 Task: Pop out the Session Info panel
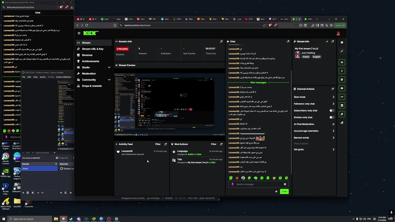[x=221, y=41]
